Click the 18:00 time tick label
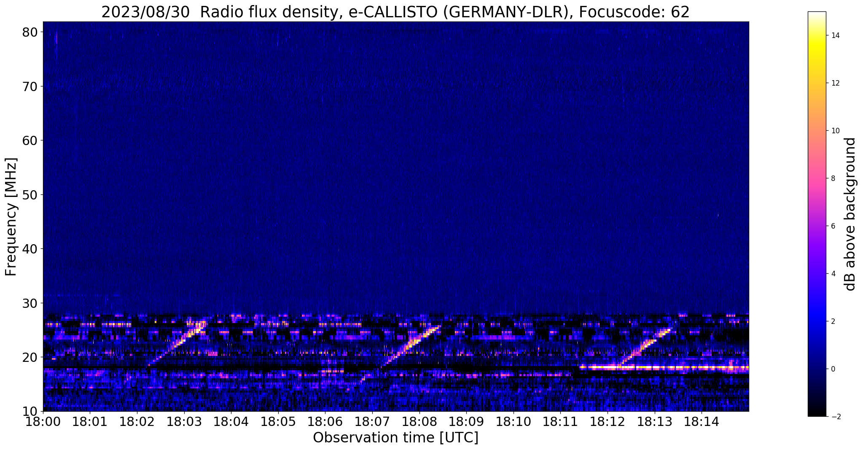Image resolution: width=863 pixels, height=450 pixels. click(43, 421)
